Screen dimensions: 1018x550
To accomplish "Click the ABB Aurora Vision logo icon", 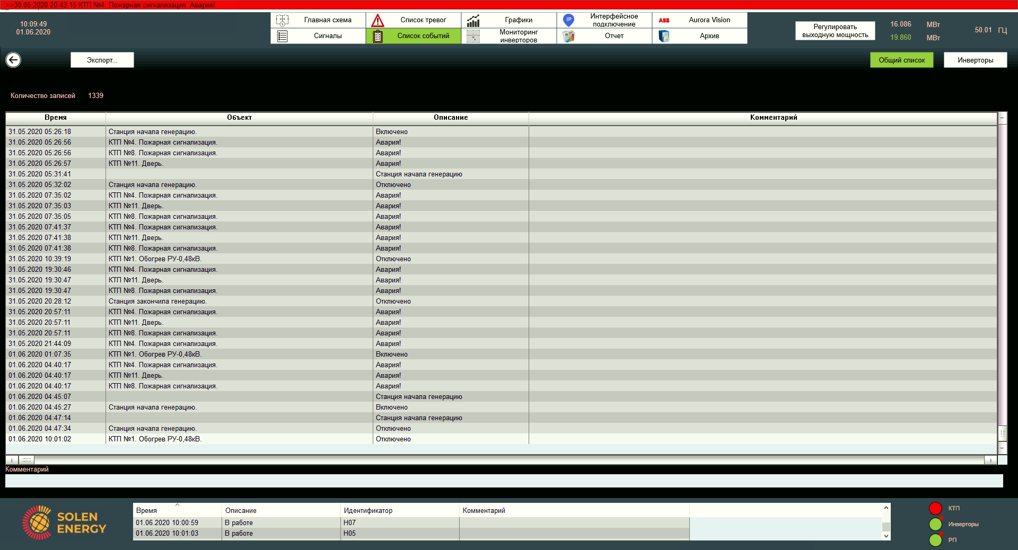I will tap(664, 20).
